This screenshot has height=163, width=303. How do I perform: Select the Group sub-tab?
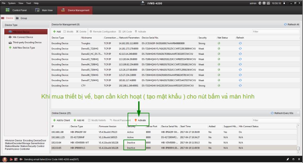coord(21,18)
